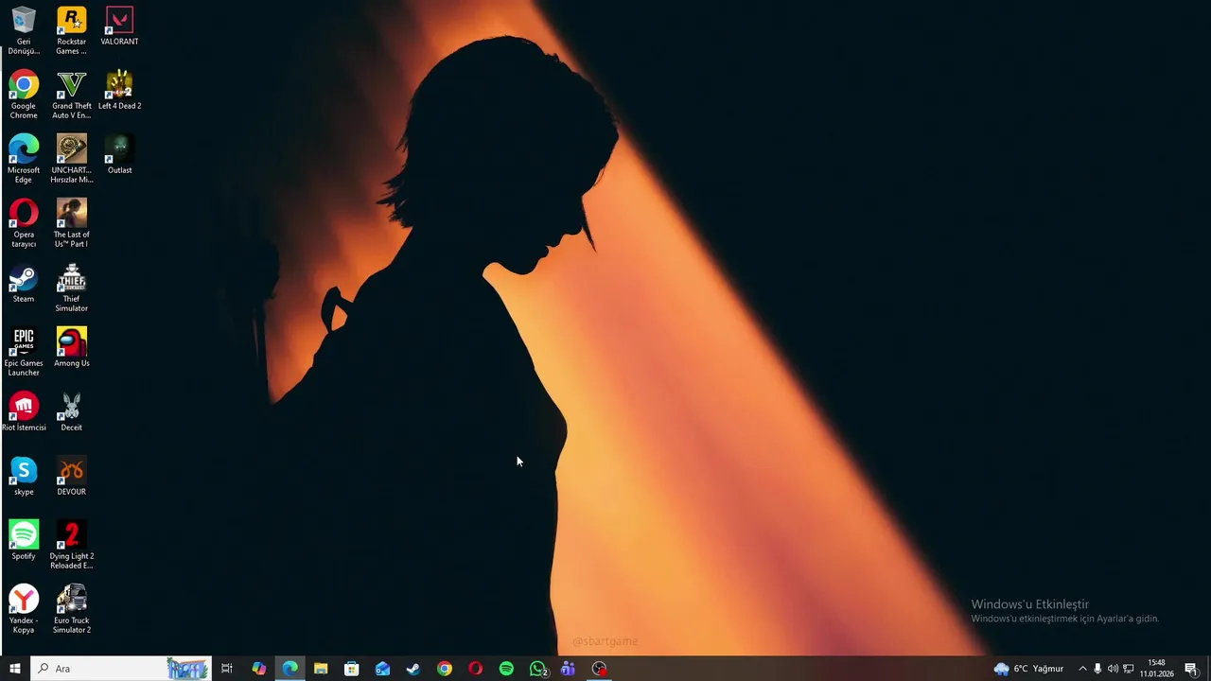Open the Windows Start menu
Screen dimensions: 1211x681
click(15, 669)
